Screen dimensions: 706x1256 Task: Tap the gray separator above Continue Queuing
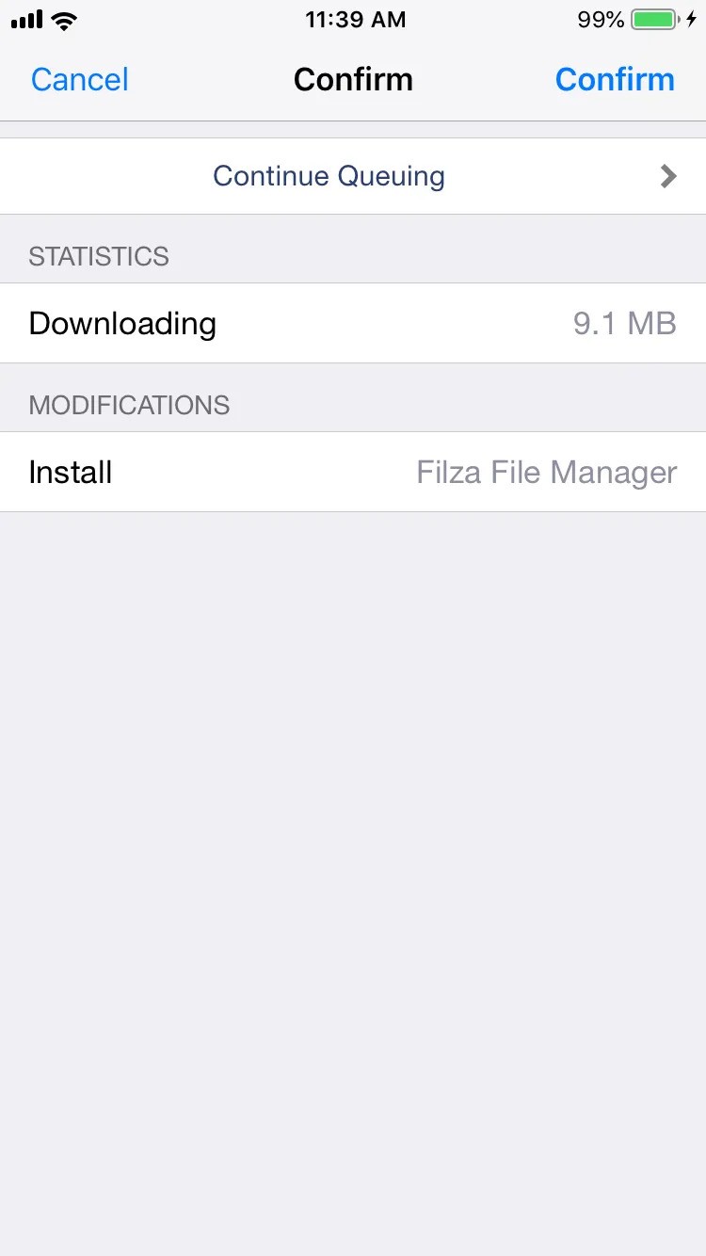(x=353, y=130)
